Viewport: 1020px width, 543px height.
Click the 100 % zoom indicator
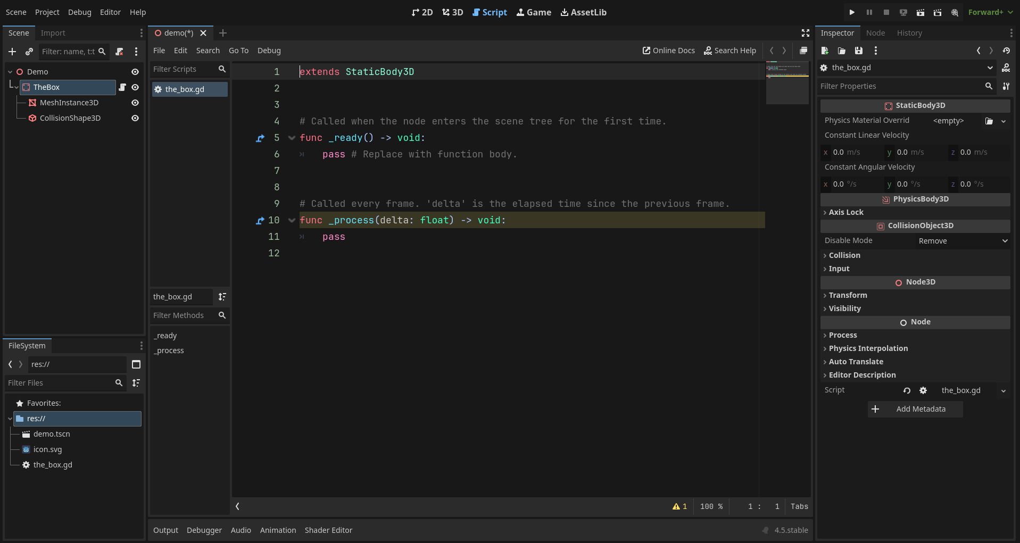pos(711,506)
